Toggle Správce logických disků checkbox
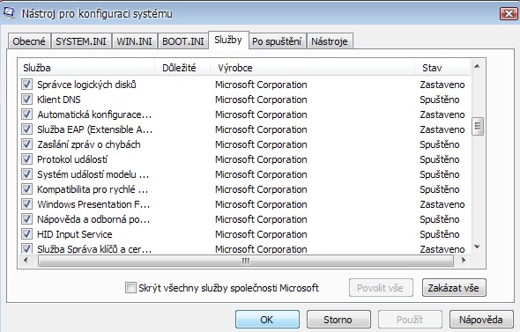The image size is (520, 332). (26, 85)
